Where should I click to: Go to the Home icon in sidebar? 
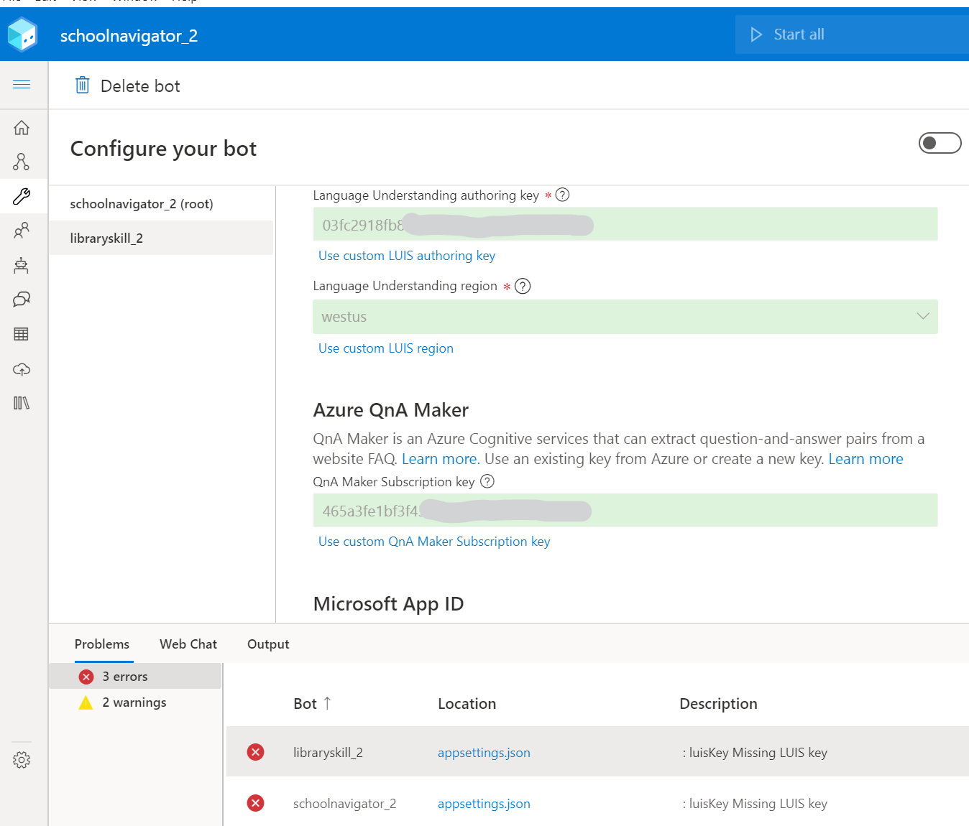[x=22, y=127]
